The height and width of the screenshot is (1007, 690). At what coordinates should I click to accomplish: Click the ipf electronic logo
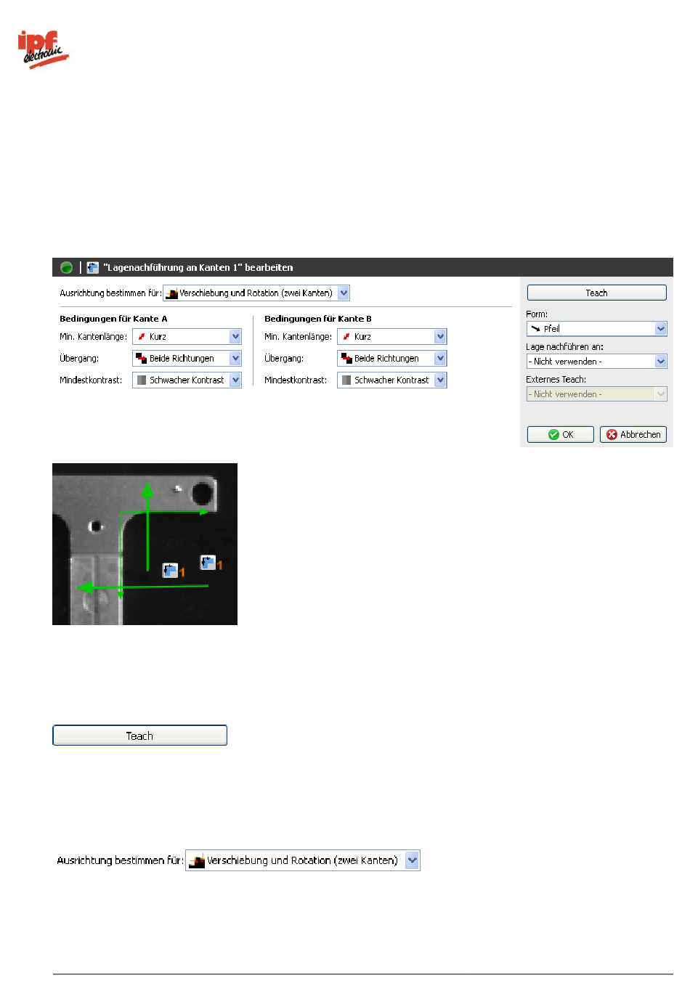coord(43,49)
